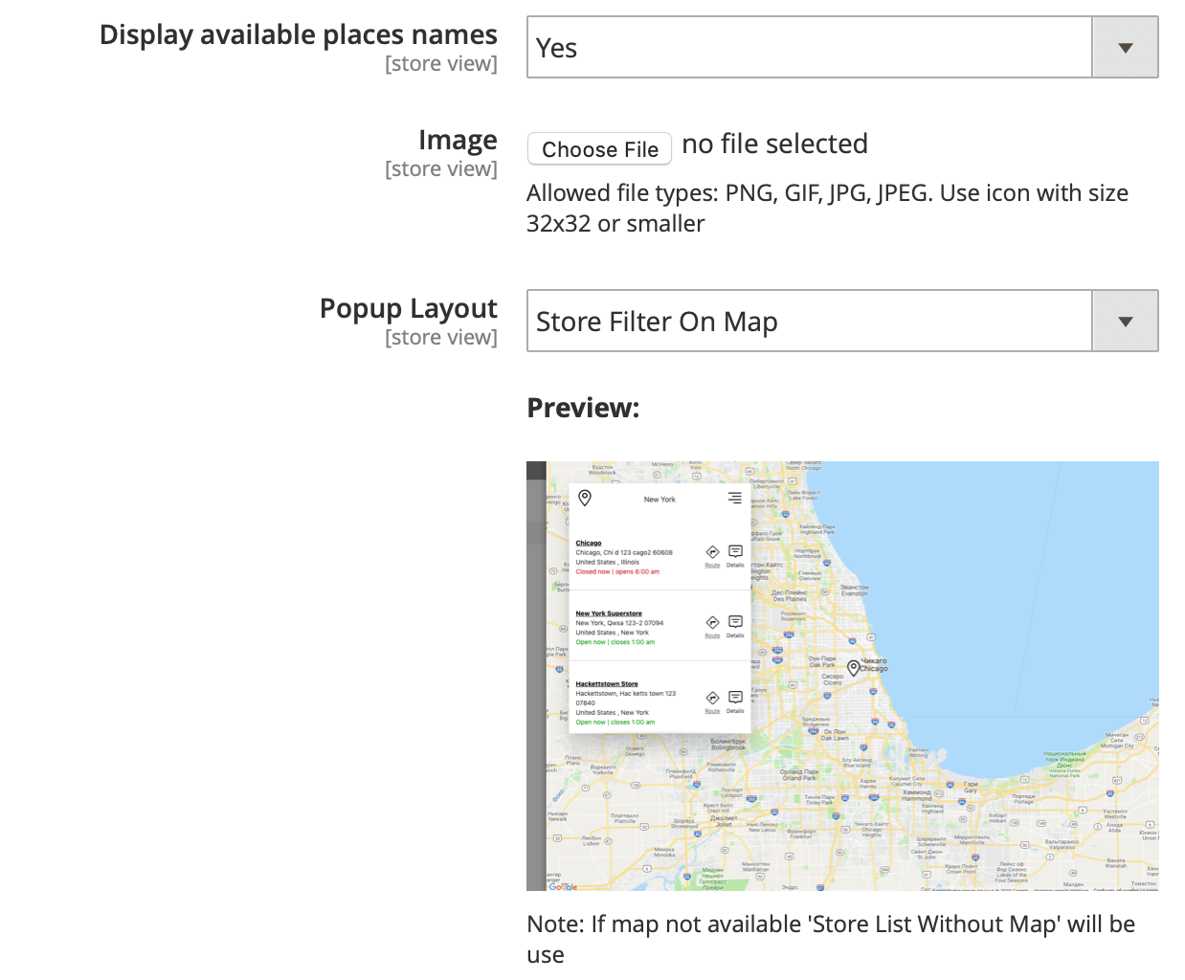Click the 'Preview:' heading

click(x=583, y=408)
